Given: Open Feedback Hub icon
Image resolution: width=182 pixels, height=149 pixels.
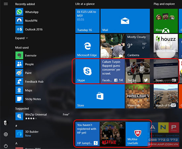Looking at the screenshot, I should [x=19, y=81].
